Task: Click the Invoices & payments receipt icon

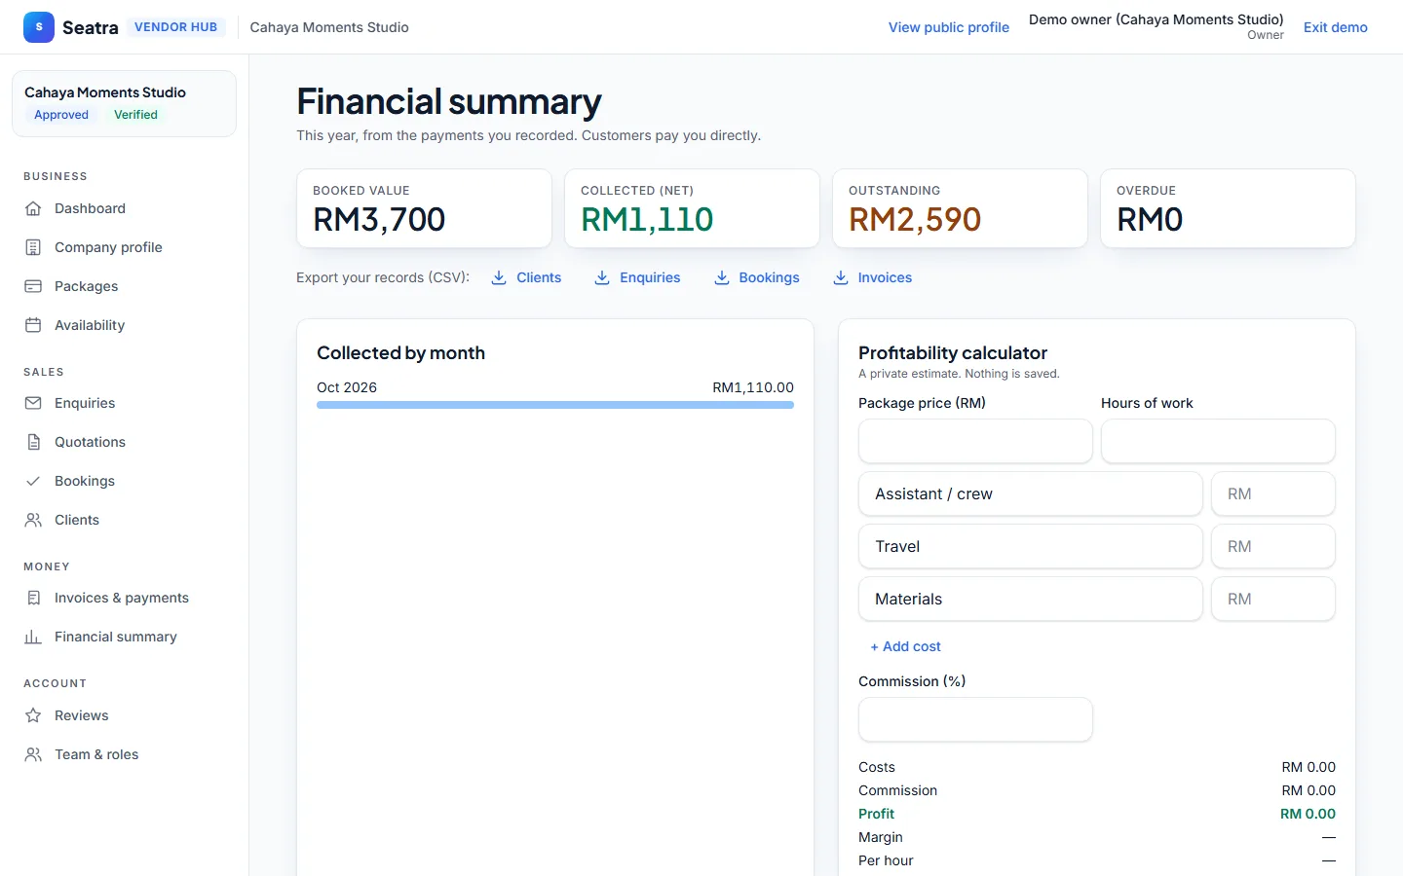Action: click(x=33, y=598)
